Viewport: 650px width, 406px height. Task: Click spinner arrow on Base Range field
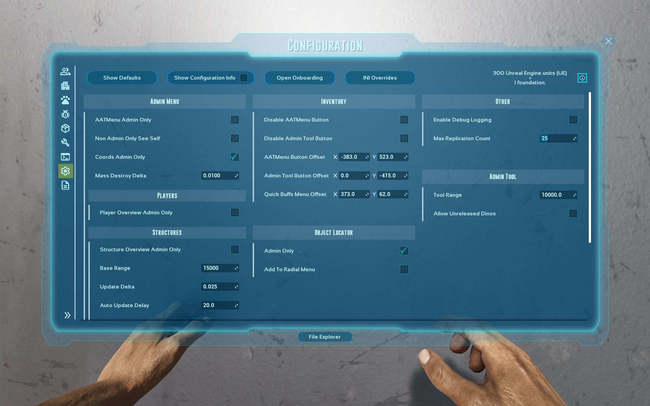point(236,268)
